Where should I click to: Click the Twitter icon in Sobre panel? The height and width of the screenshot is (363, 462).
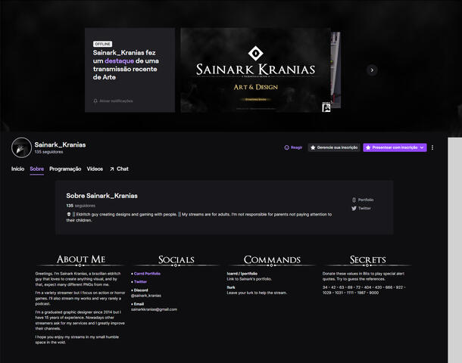coord(354,208)
